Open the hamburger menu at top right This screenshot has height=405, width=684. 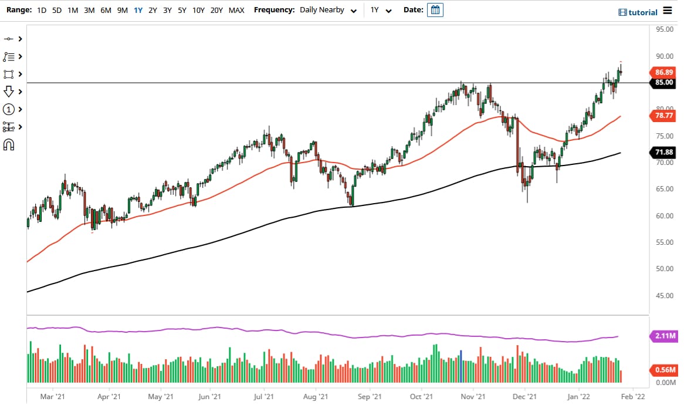coord(668,11)
